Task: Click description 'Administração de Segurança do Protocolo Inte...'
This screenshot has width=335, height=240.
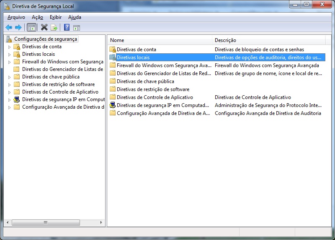Action: click(x=268, y=105)
